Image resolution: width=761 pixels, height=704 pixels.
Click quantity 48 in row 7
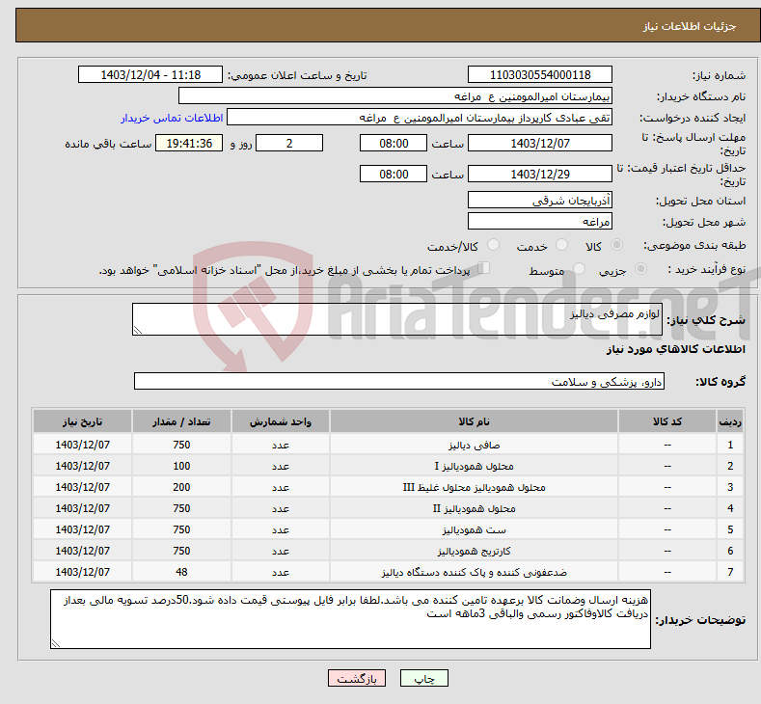pos(181,572)
